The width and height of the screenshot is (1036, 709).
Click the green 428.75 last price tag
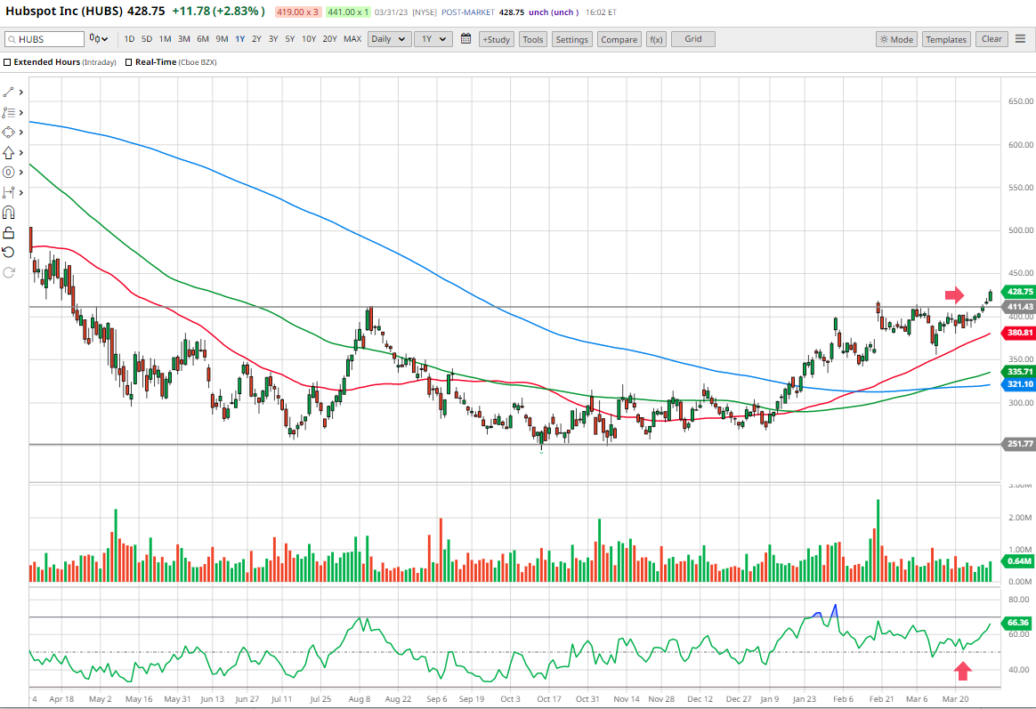(1018, 291)
